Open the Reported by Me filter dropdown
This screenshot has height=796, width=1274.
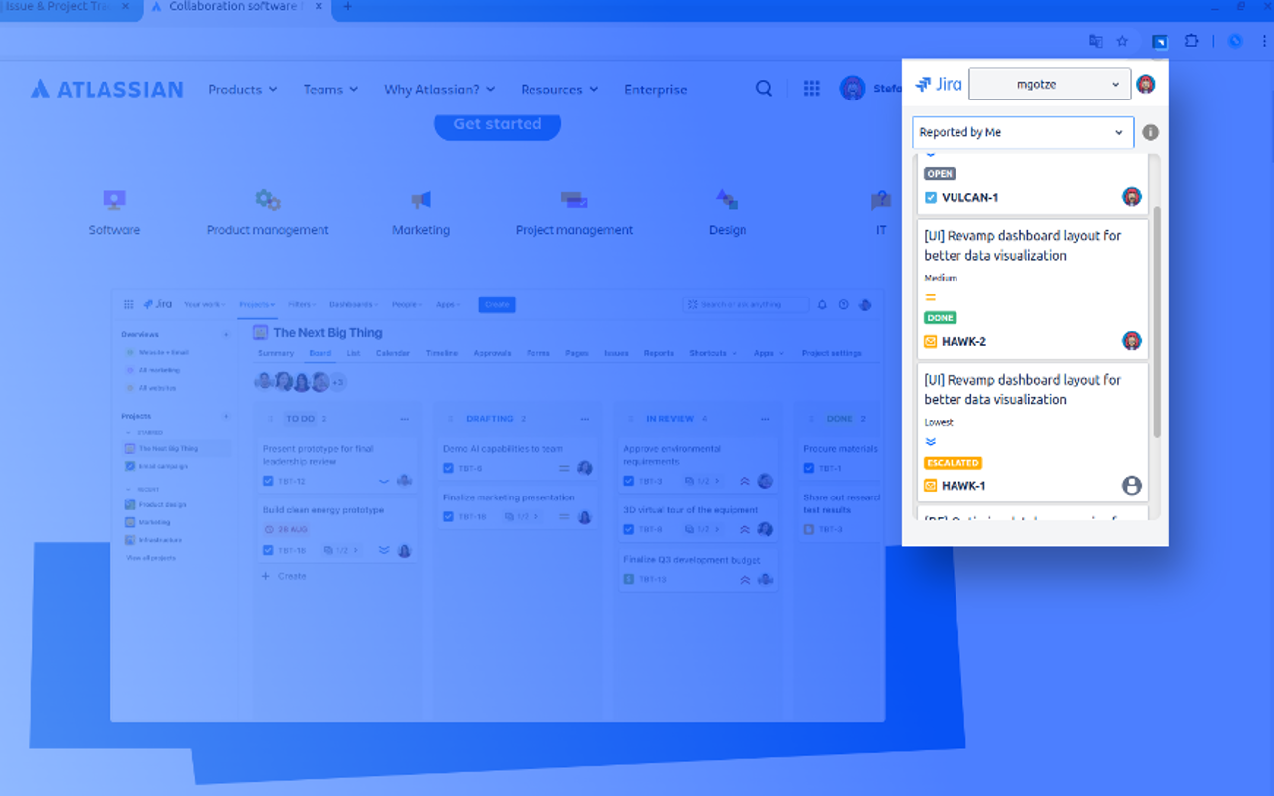tap(1022, 132)
